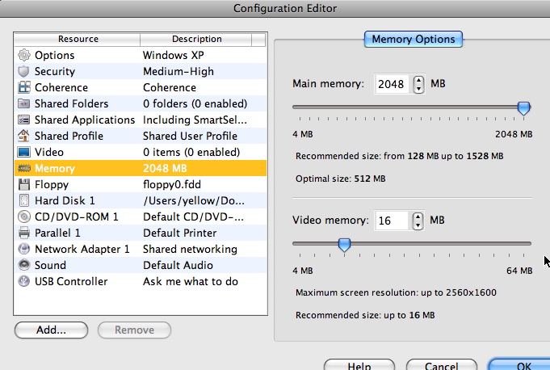Click the Floppy disk icon
The width and height of the screenshot is (550, 370).
[x=24, y=184]
